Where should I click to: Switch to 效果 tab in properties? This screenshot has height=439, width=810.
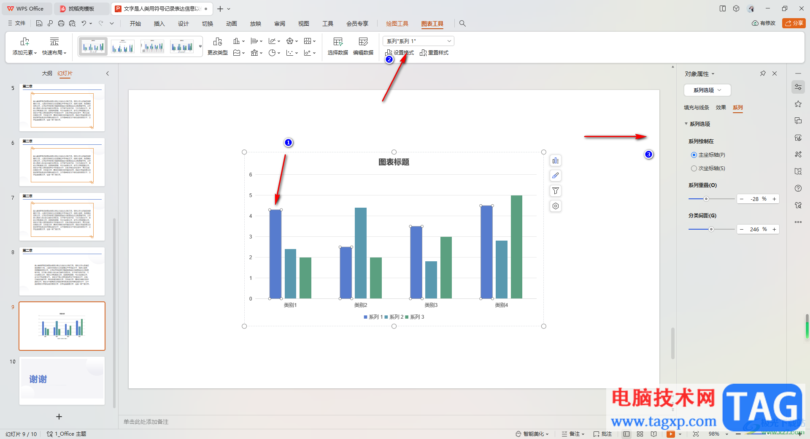coord(721,108)
